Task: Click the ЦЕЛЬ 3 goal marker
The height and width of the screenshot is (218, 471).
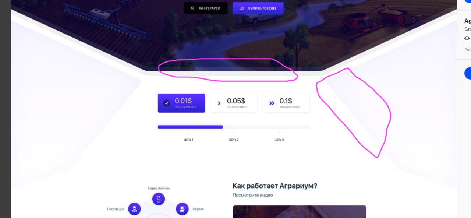Action: [x=279, y=140]
